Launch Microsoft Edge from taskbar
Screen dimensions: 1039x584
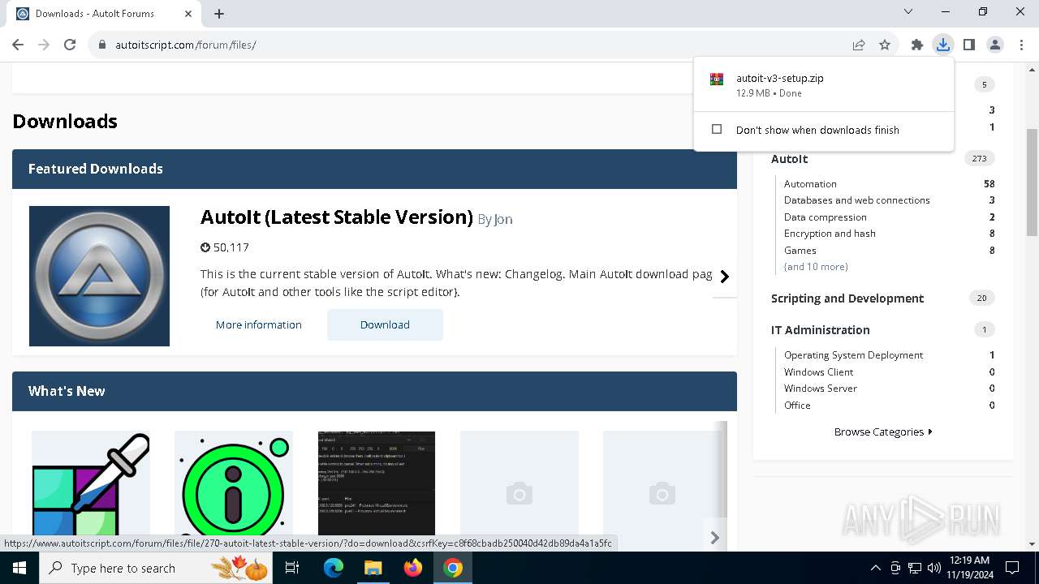point(334,568)
